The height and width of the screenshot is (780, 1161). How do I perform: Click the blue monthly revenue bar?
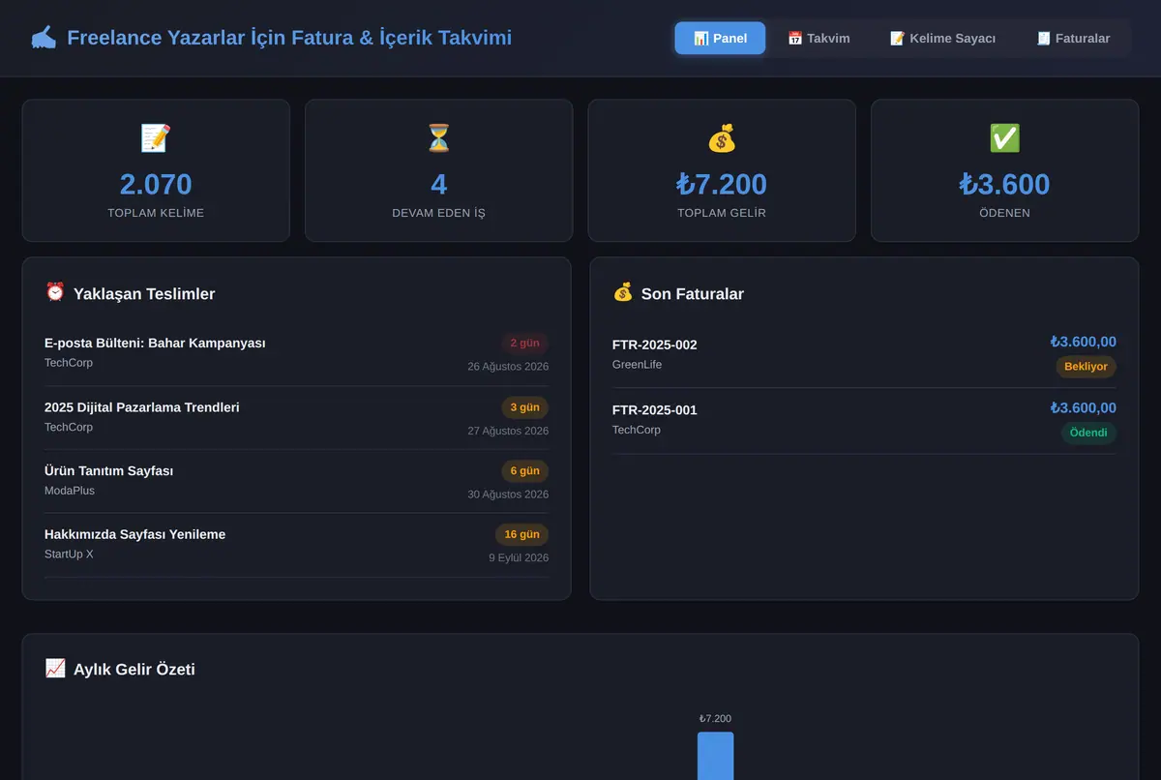(715, 756)
